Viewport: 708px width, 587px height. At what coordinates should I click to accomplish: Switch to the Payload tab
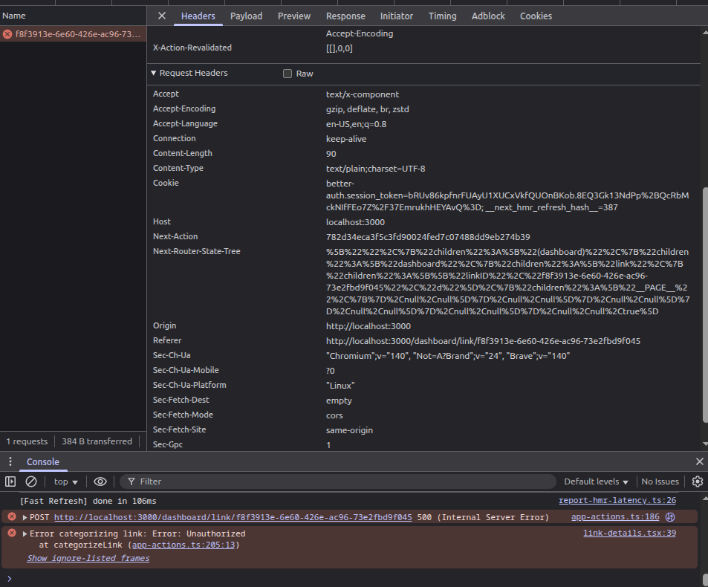(x=246, y=16)
